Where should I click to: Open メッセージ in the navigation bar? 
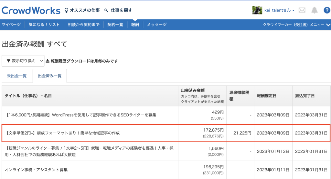click(157, 25)
